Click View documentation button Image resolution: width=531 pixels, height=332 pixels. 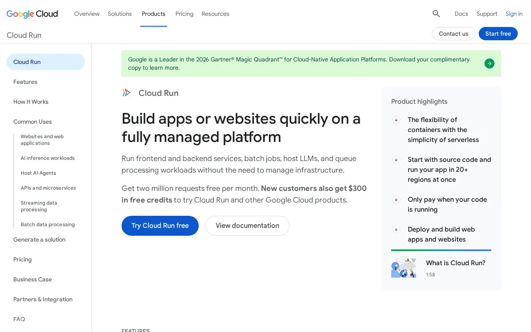[247, 226]
